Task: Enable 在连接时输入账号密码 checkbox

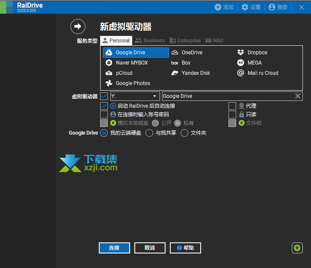Action: pos(104,115)
